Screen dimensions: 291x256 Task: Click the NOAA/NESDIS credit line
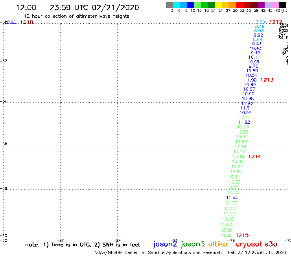[x=158, y=252]
